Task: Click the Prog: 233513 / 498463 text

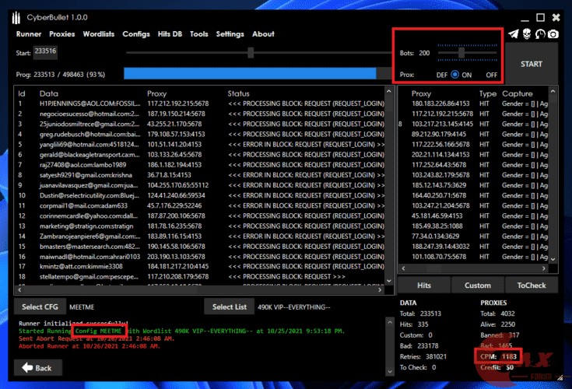Action: (x=61, y=75)
